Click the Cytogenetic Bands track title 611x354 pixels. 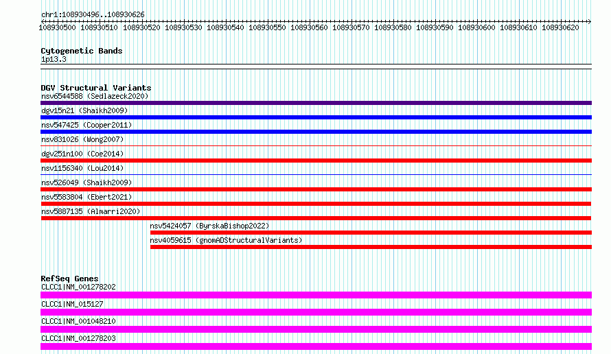82,51
